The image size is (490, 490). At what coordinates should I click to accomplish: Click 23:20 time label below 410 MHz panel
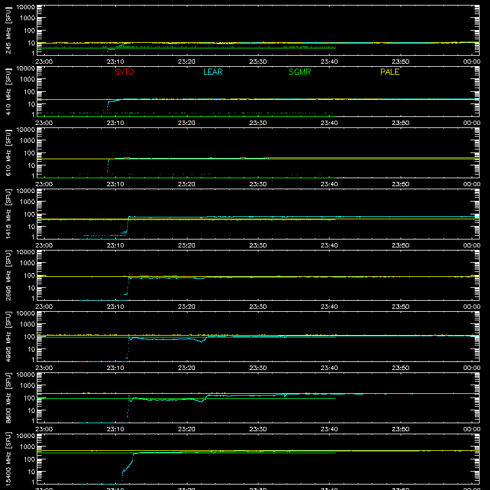tap(187, 123)
